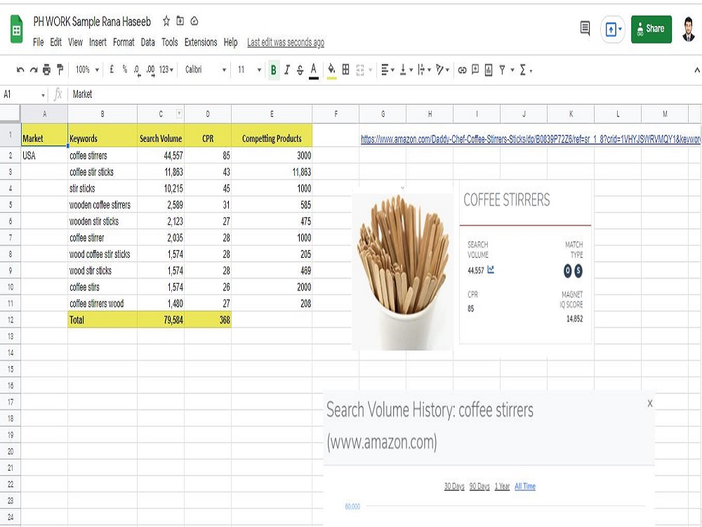Viewport: 702px width, 527px height.
Task: Click the 'Last edit was seconds ago' link
Action: pos(286,43)
